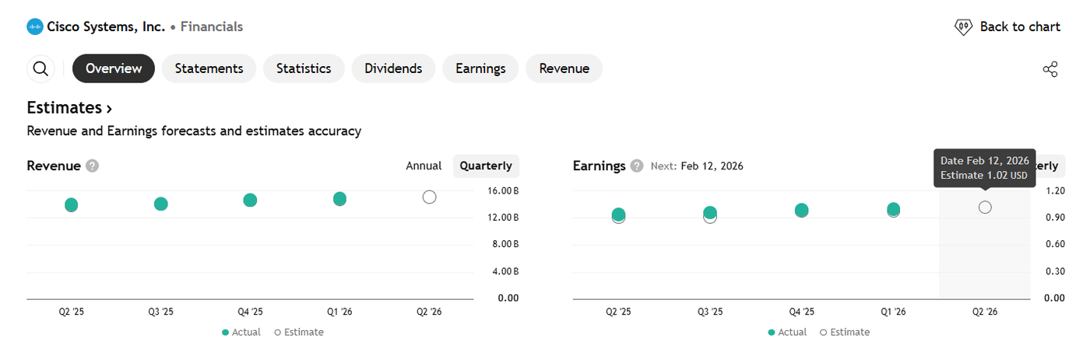Viewport: 1090px width, 359px height.
Task: Click Q2 '25 earnings actual dot
Action: [618, 214]
